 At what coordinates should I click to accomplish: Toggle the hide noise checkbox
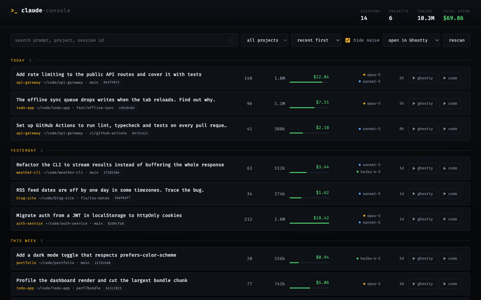pyautogui.click(x=348, y=40)
